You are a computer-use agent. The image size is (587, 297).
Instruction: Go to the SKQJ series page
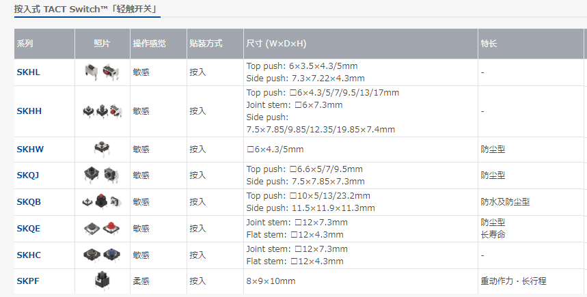point(28,175)
